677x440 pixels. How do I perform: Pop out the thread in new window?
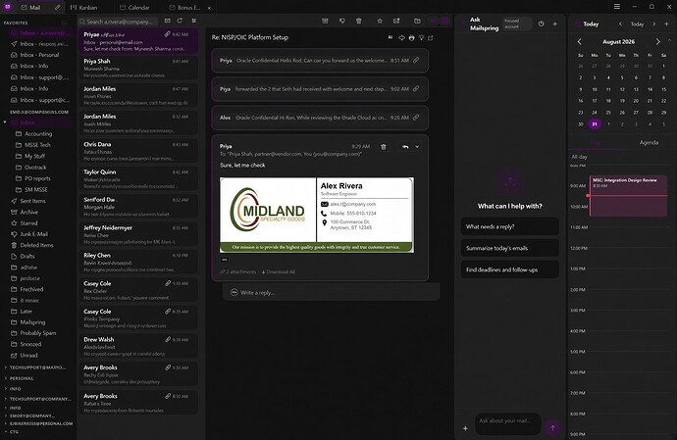tap(431, 38)
